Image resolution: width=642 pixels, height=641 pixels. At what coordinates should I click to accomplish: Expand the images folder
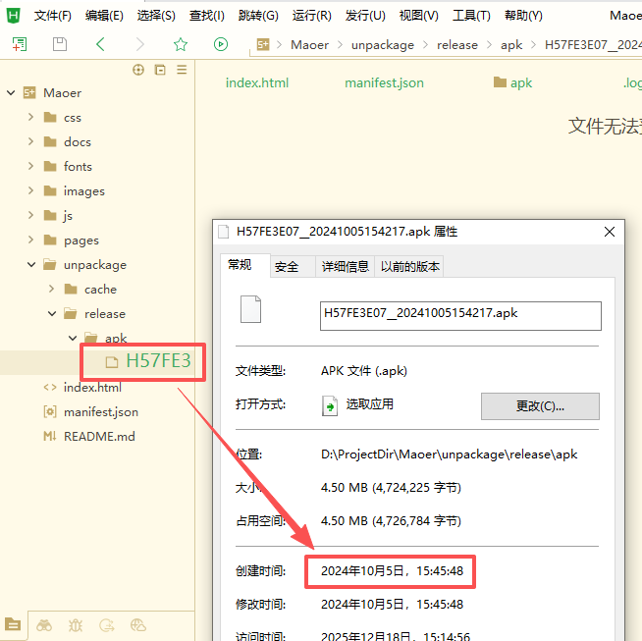coord(31,191)
